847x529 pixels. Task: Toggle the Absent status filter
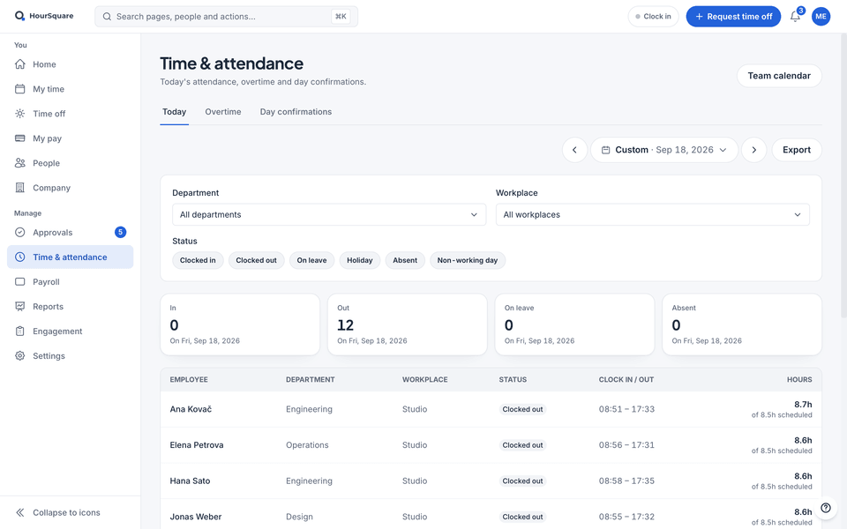[x=405, y=260]
